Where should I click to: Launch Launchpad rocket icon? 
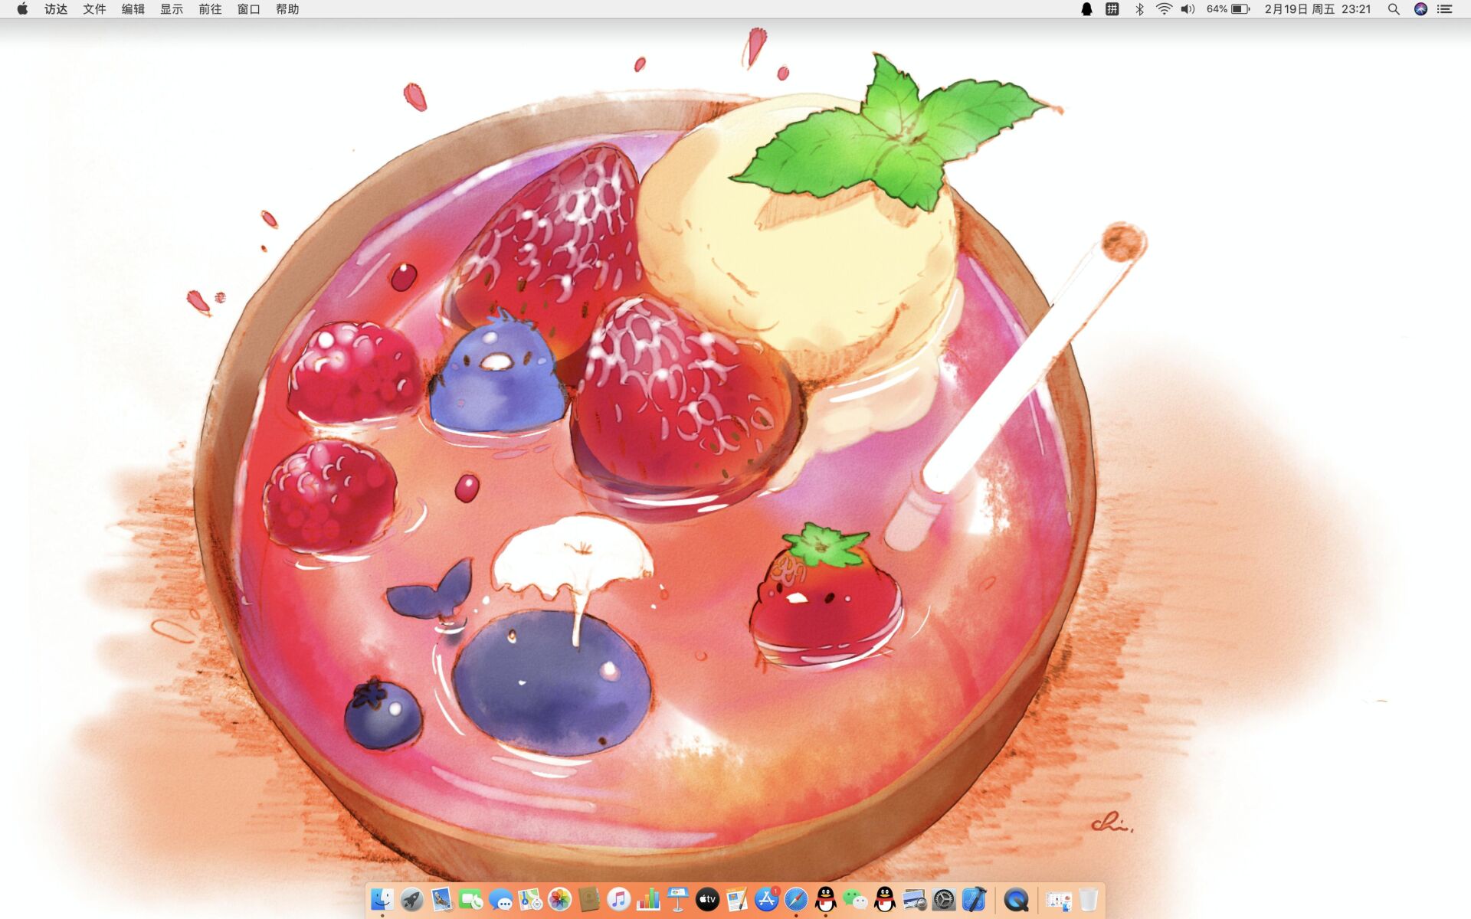coord(411,899)
